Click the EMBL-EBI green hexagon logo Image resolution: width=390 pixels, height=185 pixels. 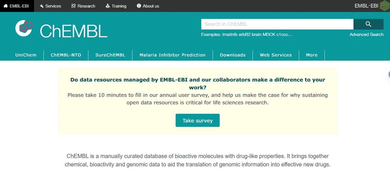tap(384, 6)
